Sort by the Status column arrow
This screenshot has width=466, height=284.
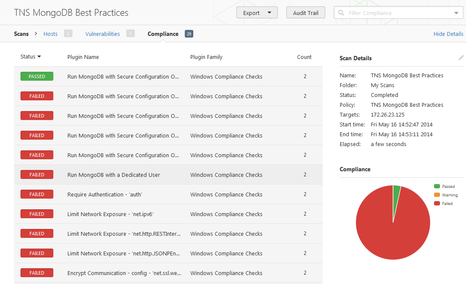click(39, 56)
